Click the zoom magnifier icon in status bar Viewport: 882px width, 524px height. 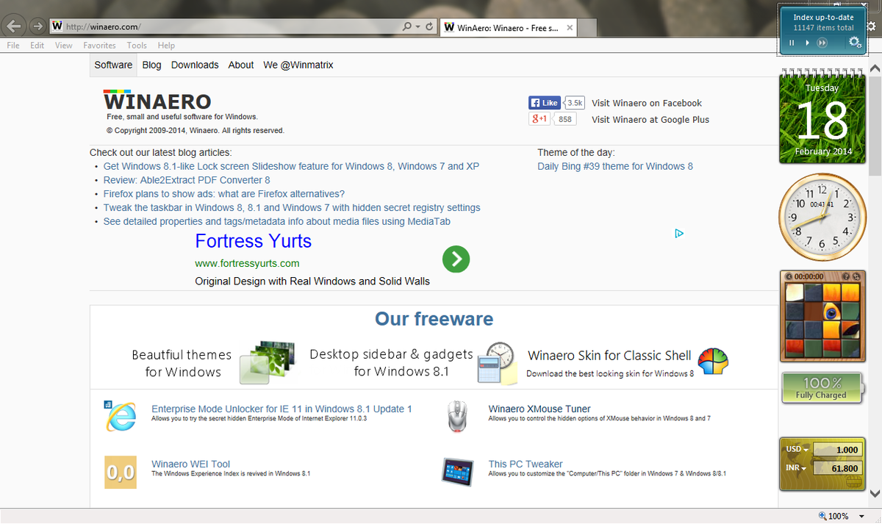tap(822, 516)
